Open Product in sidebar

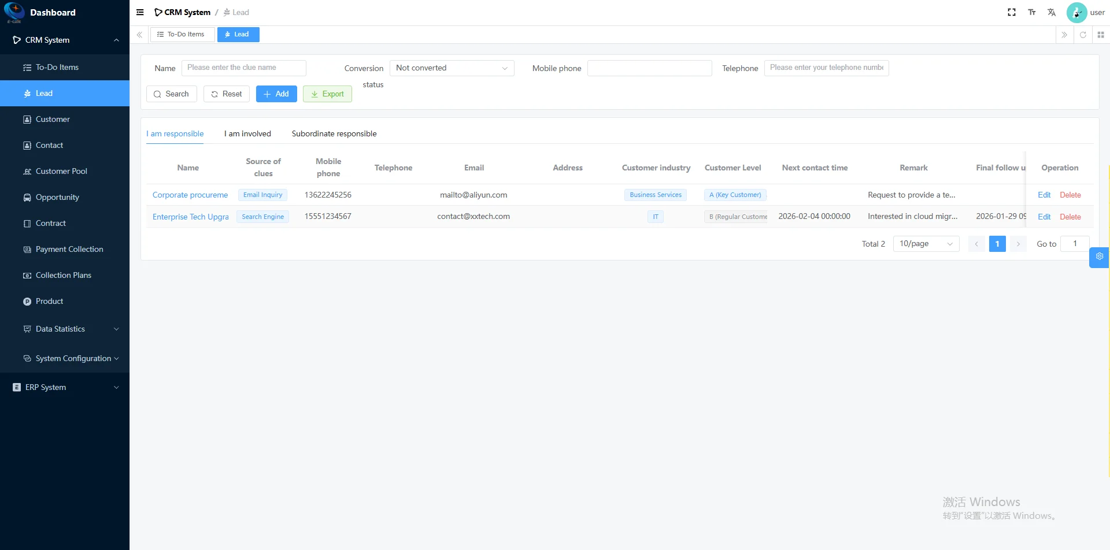(x=65, y=301)
